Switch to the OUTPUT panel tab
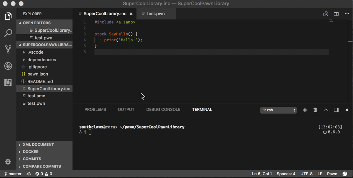 [x=126, y=109]
